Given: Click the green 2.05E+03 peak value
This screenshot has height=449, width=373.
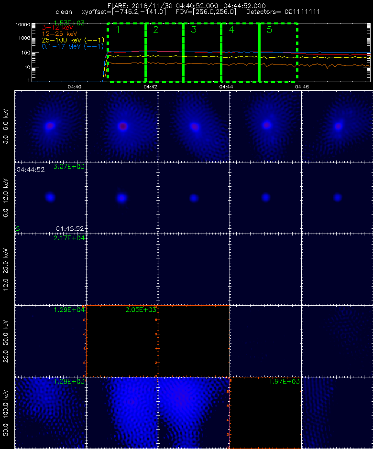Looking at the screenshot, I should [141, 310].
